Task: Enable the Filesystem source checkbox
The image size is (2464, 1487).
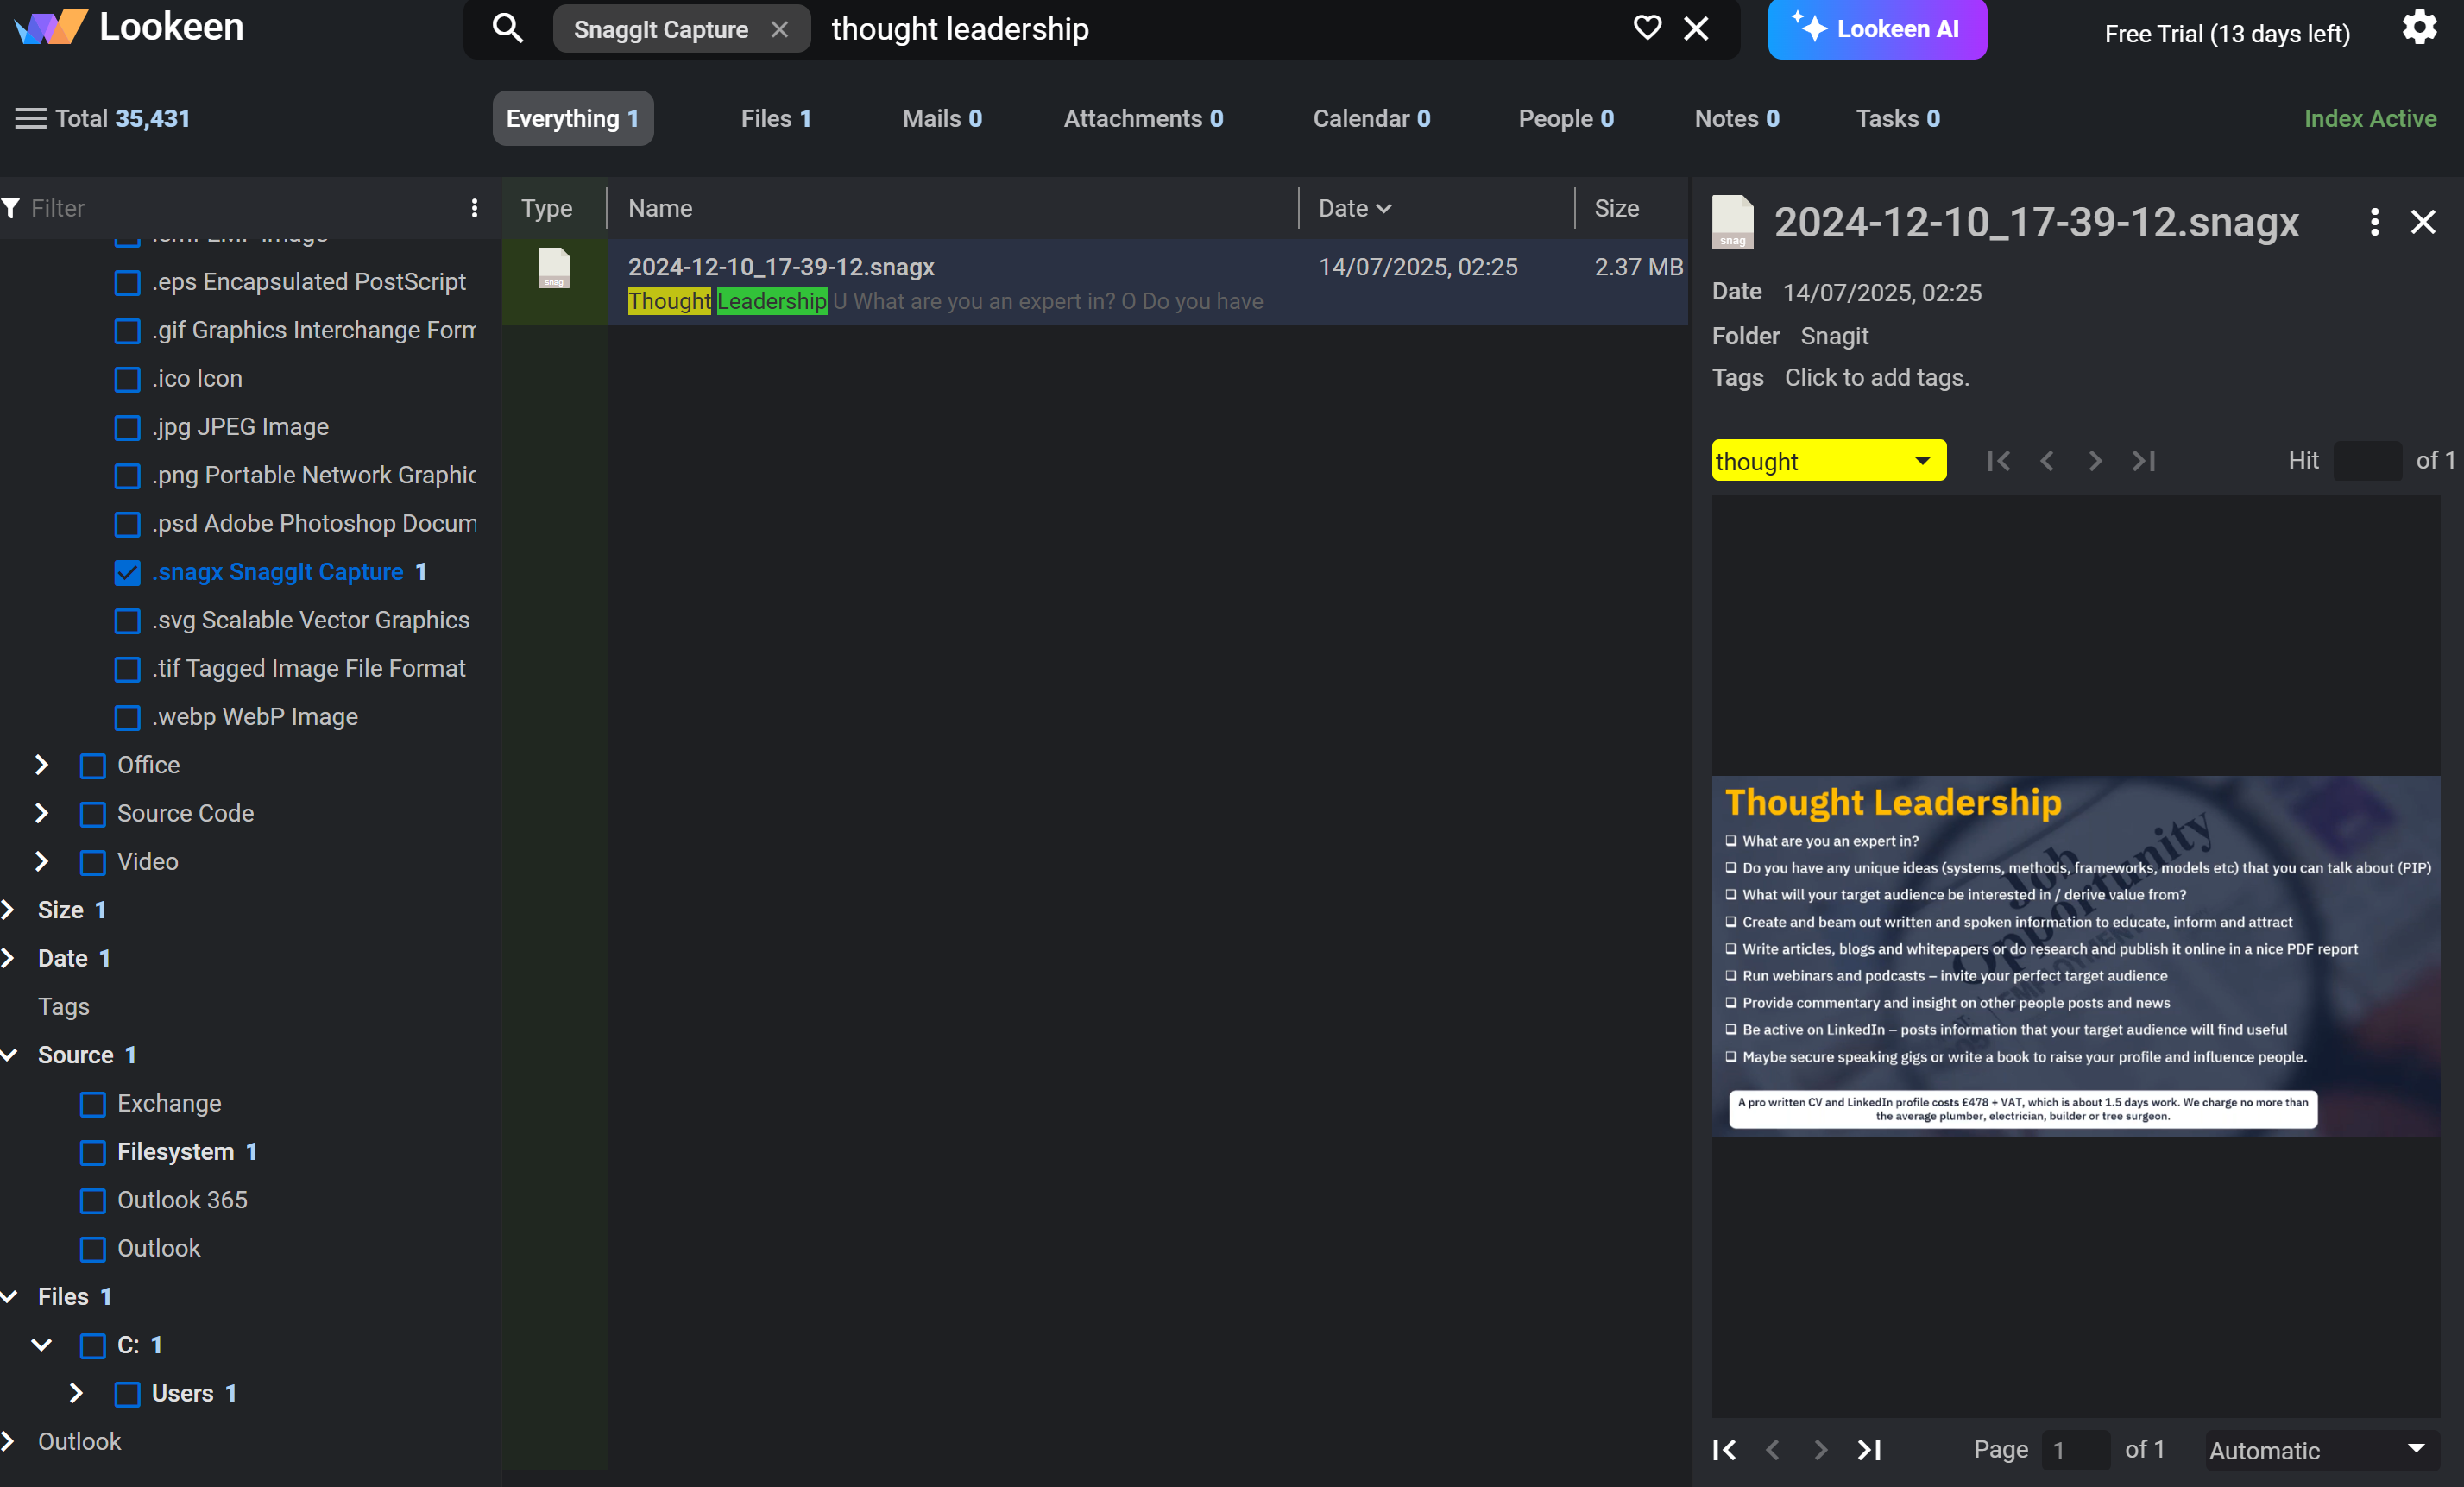Action: click(x=93, y=1152)
